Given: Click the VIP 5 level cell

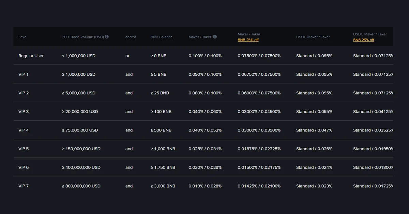Looking at the screenshot, I should point(24,149).
